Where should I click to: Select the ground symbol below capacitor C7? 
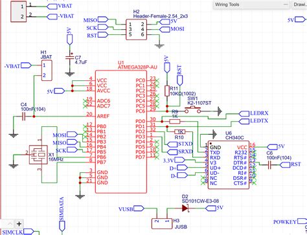point(69,74)
